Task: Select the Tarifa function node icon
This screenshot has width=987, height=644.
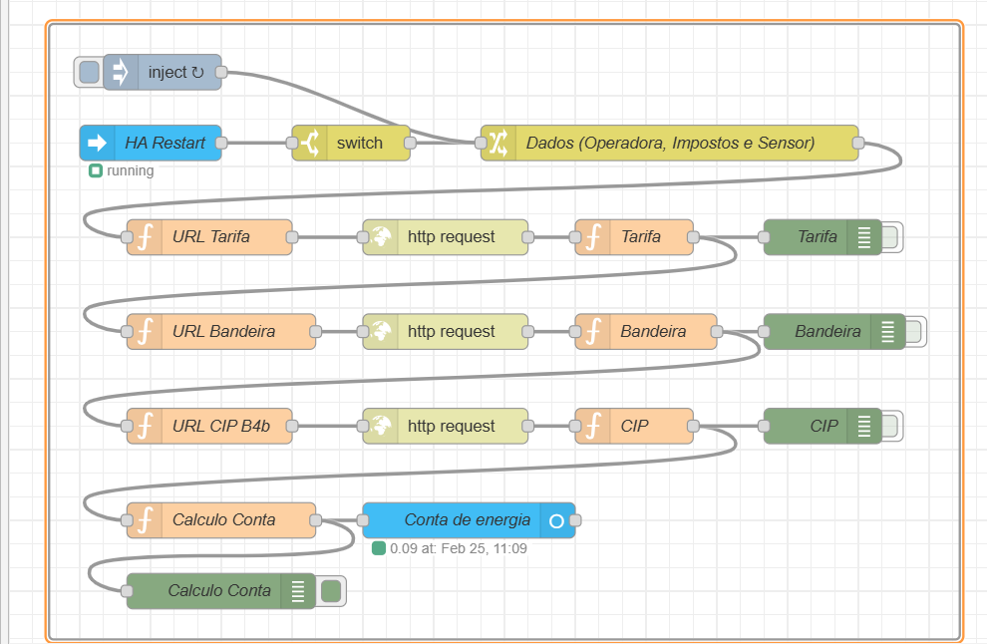Action: (593, 237)
